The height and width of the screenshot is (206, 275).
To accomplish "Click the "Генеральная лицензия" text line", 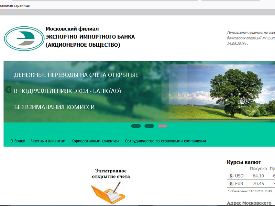I will pyautogui.click(x=251, y=32).
